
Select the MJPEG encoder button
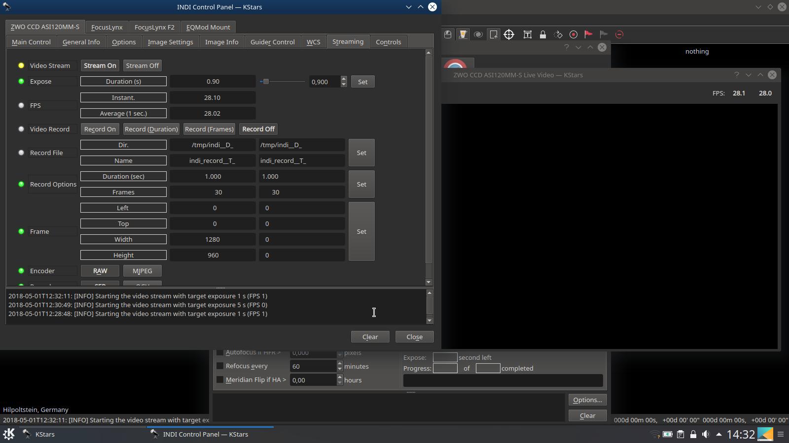click(142, 271)
